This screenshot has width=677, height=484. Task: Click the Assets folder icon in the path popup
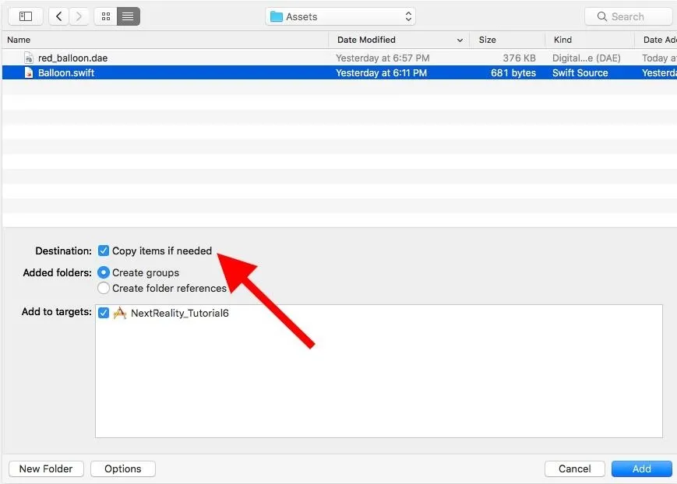coord(276,16)
